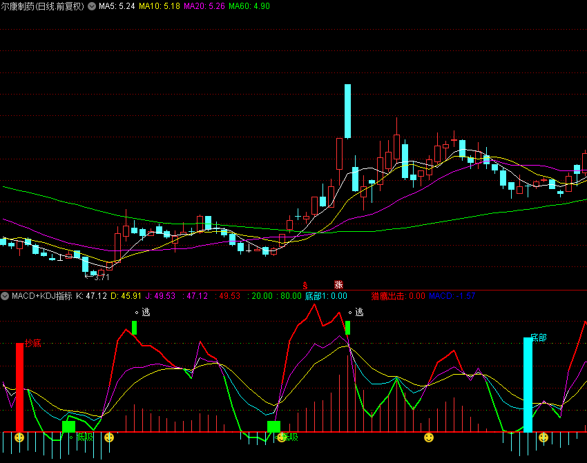Screen dimensions: 587x463
Task: Click the green :80.00 threshold value
Action: coord(289,296)
